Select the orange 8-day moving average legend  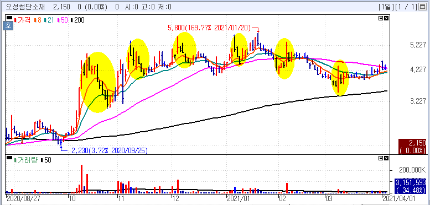tap(38, 20)
